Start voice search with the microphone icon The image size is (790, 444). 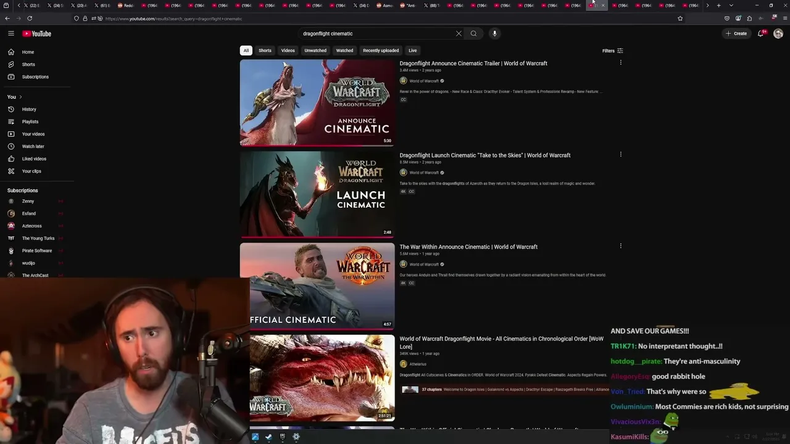(x=494, y=33)
